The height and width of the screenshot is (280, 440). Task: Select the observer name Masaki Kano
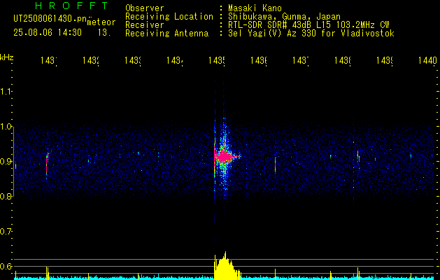(255, 8)
